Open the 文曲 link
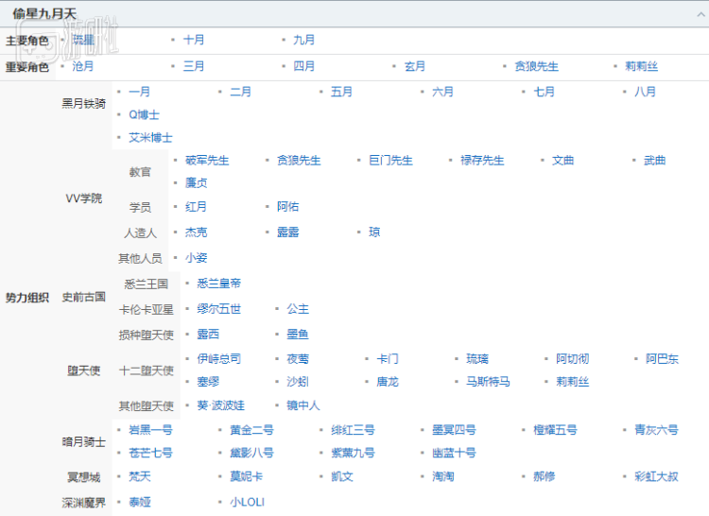The image size is (709, 516). (x=563, y=161)
